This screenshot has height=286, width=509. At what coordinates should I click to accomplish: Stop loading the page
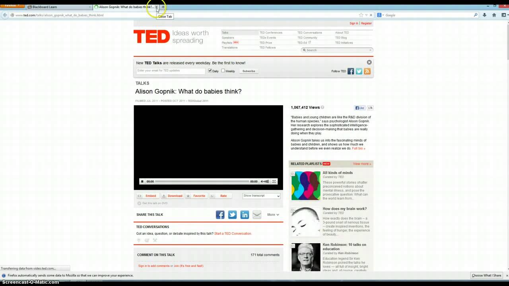371,15
